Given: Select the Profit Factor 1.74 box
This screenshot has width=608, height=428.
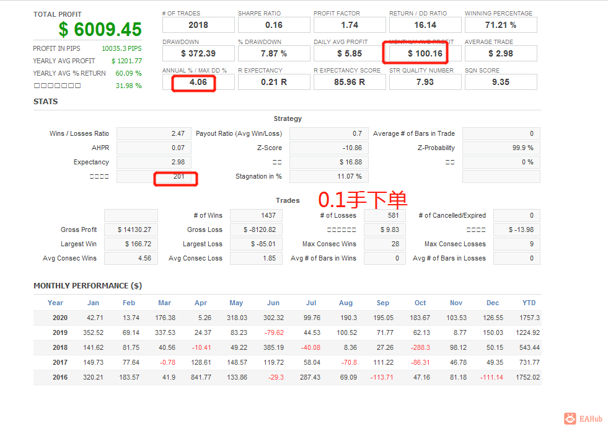Looking at the screenshot, I should pos(350,25).
